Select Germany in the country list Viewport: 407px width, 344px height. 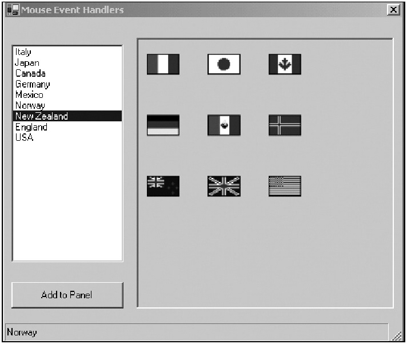point(33,84)
